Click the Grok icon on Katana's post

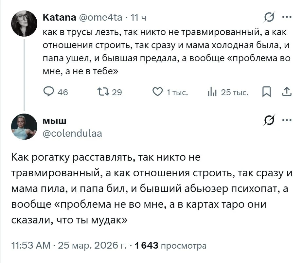[270, 17]
